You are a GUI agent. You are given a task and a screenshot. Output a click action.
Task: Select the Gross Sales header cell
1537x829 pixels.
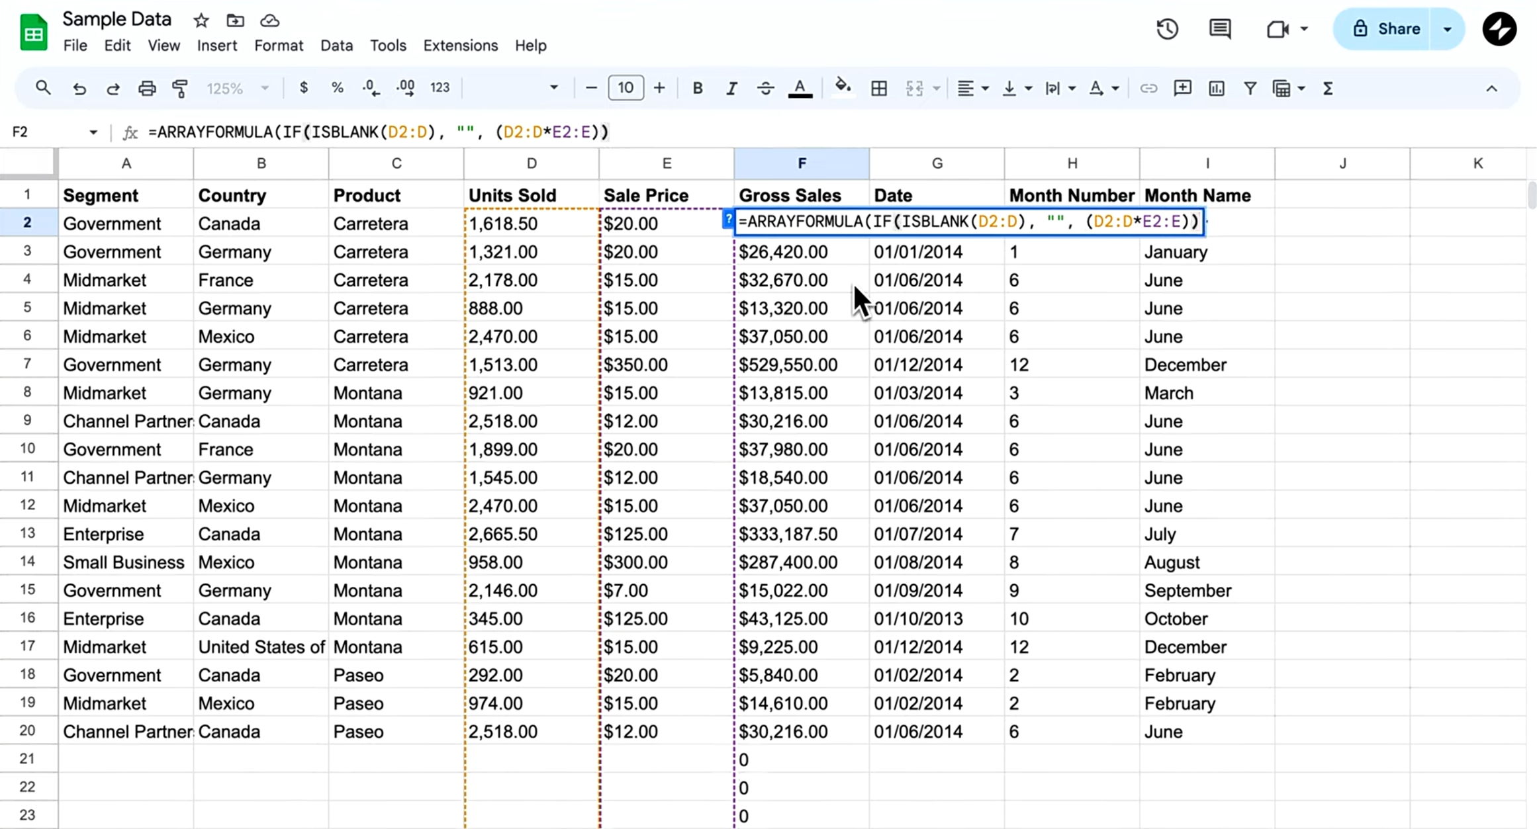pyautogui.click(x=802, y=195)
